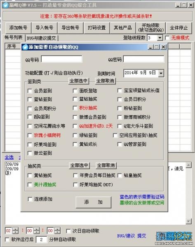Screen dimensions: 195x247
Task: Click log scrollbar down arrow
Action: tap(188, 221)
